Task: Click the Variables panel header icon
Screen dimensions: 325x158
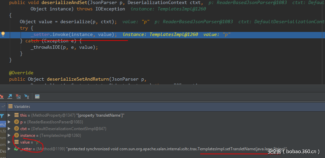Action: tap(10, 107)
